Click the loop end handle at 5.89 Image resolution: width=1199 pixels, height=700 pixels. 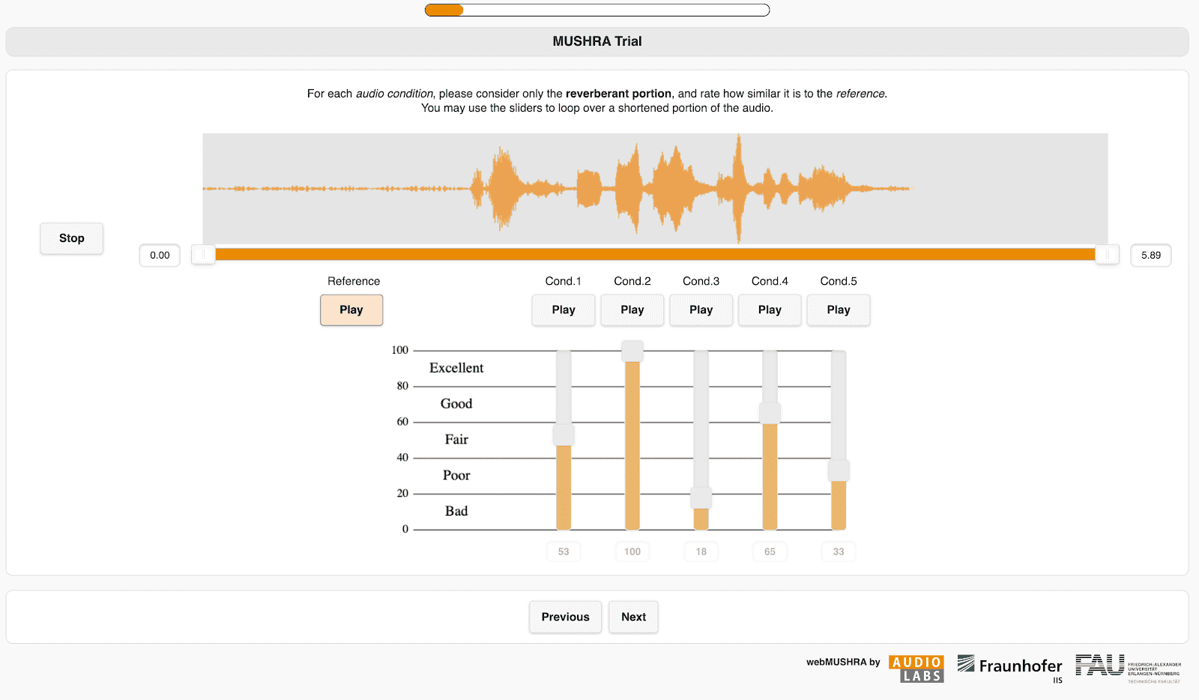point(1107,255)
